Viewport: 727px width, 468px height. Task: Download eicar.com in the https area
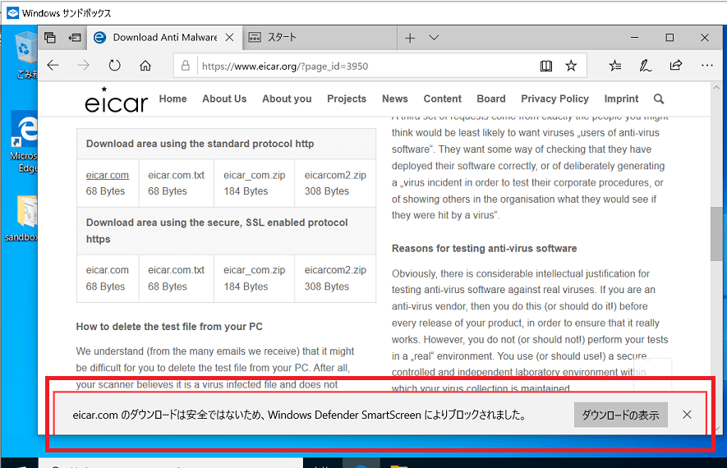tap(108, 269)
